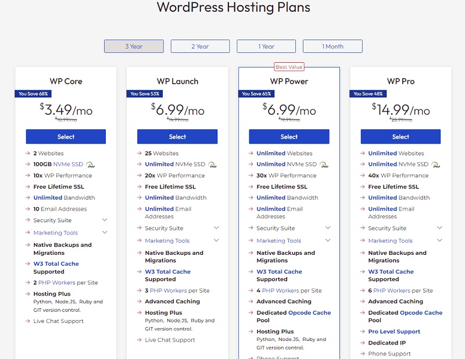
Task: Expand Marketing Tools in WP Pro
Action: point(439,240)
